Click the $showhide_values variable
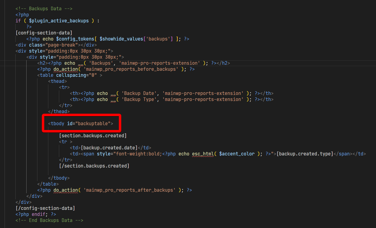 point(121,39)
